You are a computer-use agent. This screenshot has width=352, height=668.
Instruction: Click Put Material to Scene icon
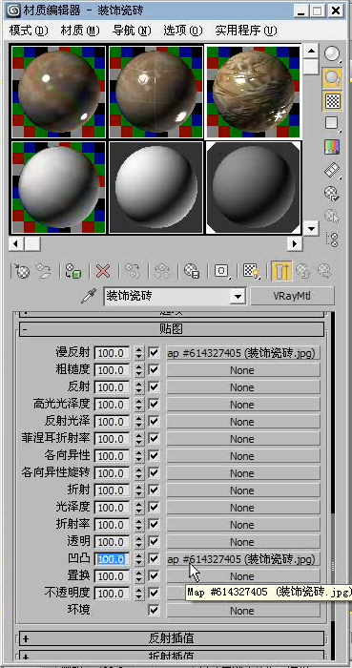(44, 271)
